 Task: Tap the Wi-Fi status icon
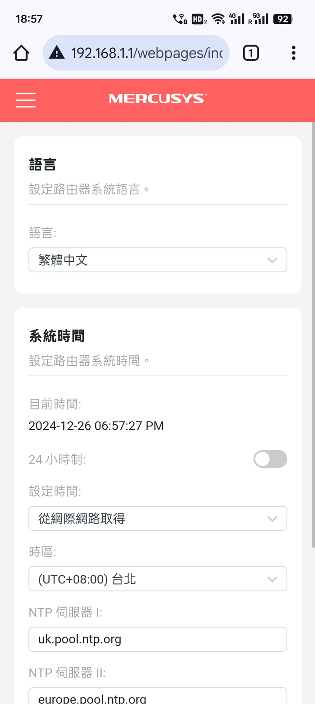tap(219, 19)
